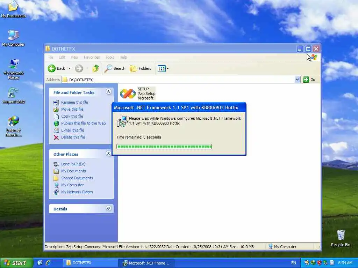Click Rename this file
The image size is (358, 268).
(74, 102)
